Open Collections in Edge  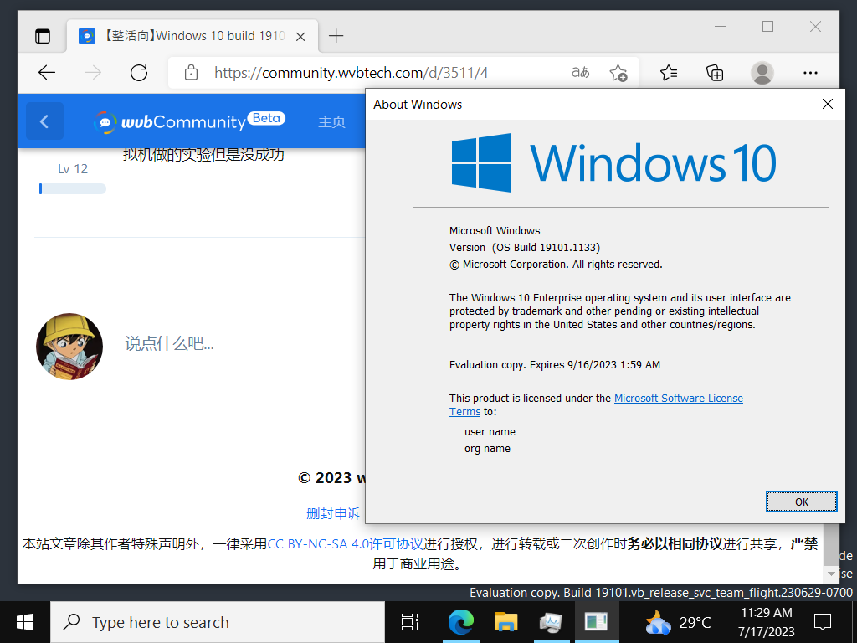tap(715, 73)
